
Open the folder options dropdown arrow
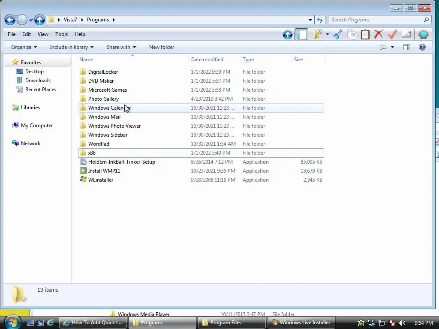[328, 34]
